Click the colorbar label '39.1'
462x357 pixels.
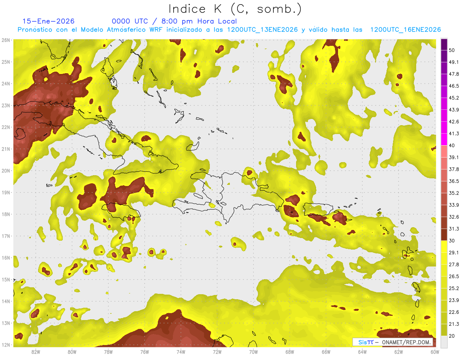coord(454,157)
